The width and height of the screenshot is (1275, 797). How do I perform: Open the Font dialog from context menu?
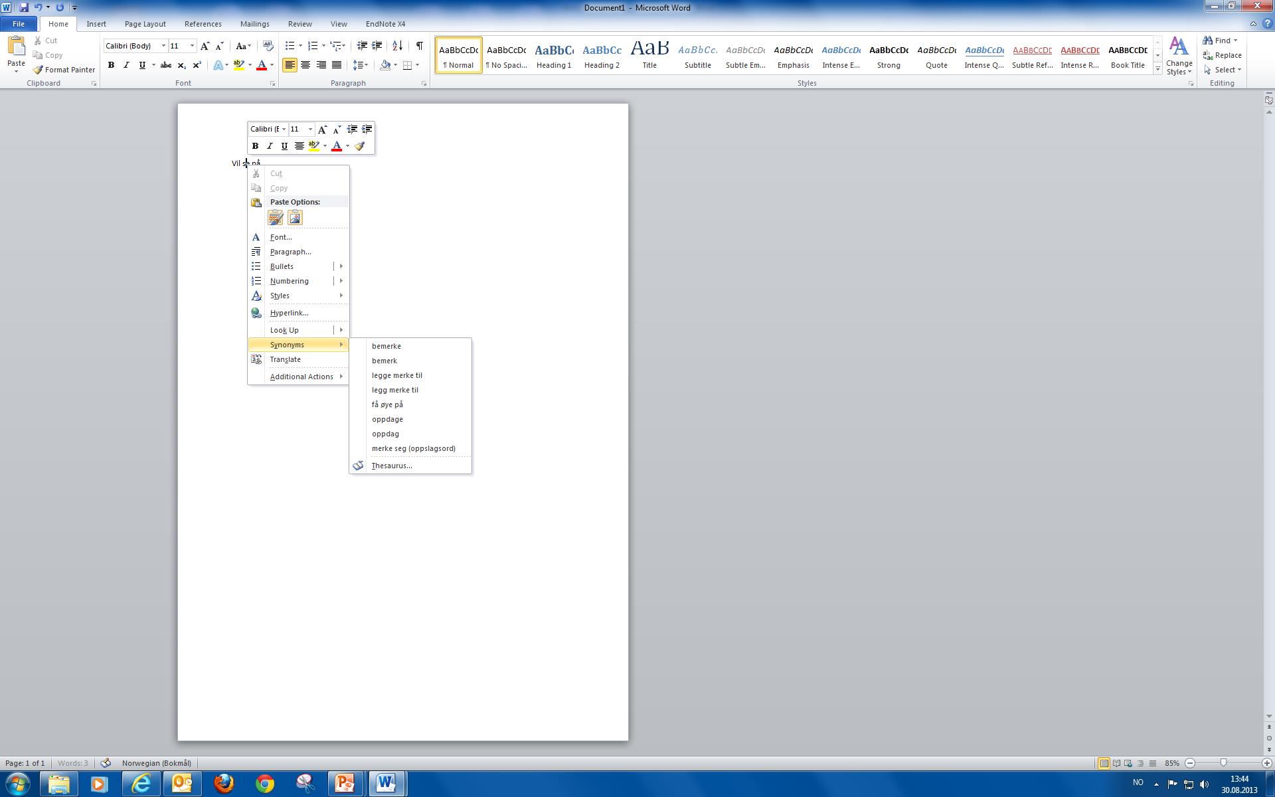pyautogui.click(x=281, y=236)
